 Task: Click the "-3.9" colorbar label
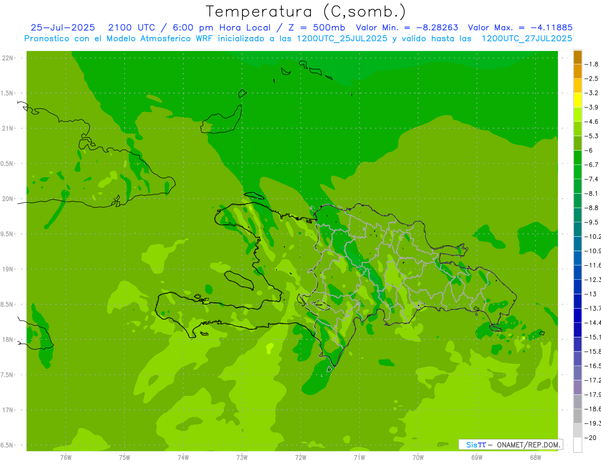click(592, 107)
